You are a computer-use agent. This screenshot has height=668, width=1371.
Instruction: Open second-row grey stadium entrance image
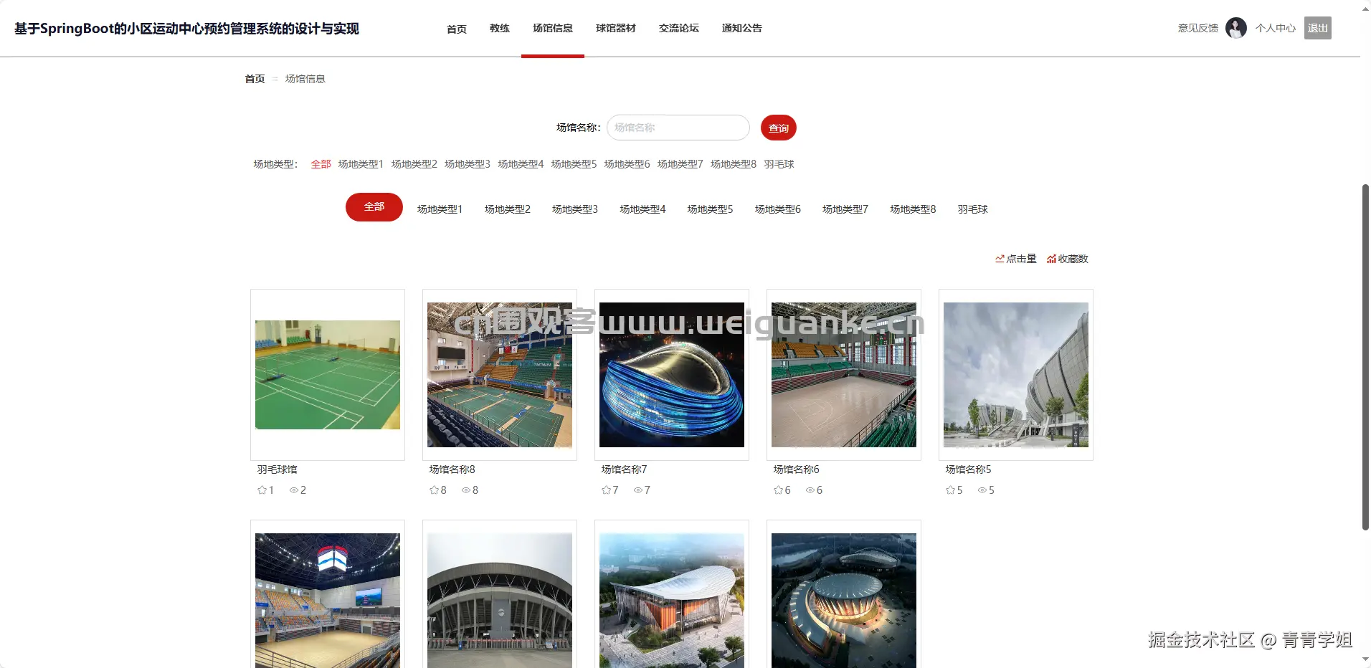tap(500, 601)
